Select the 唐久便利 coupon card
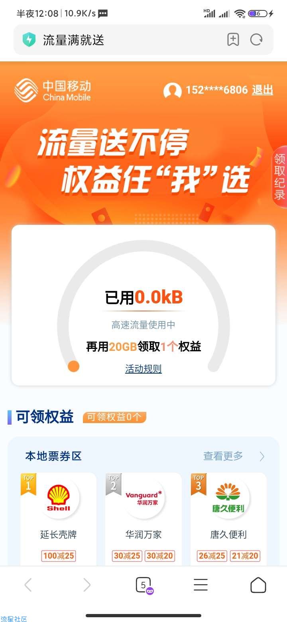This screenshot has width=287, height=622. click(x=228, y=519)
